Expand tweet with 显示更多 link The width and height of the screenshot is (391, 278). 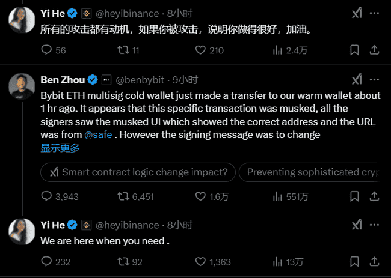tap(60, 148)
